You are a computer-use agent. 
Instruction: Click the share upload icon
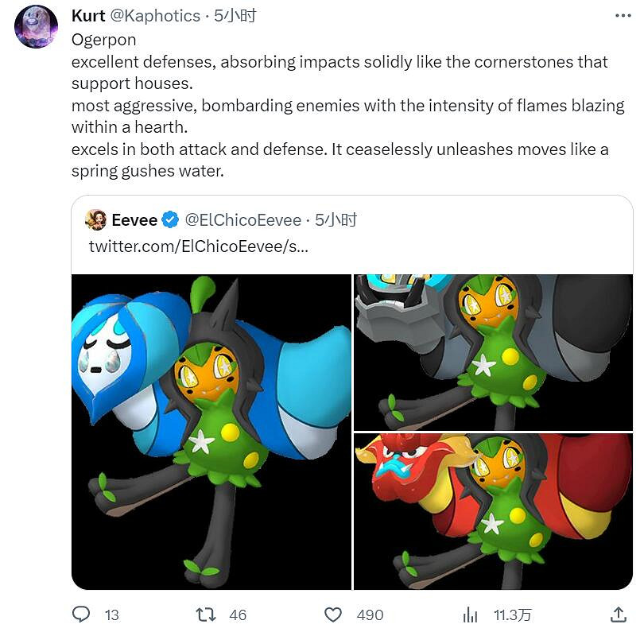coord(618,615)
